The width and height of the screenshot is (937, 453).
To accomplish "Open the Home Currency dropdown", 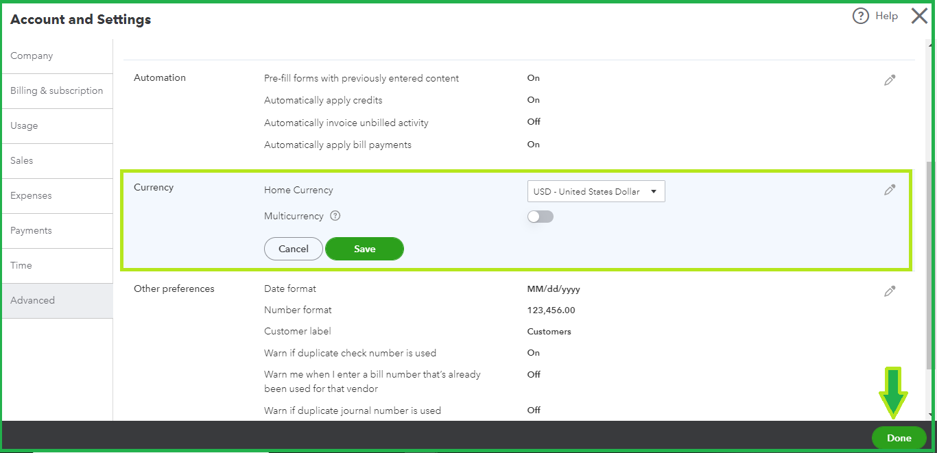I will click(595, 191).
